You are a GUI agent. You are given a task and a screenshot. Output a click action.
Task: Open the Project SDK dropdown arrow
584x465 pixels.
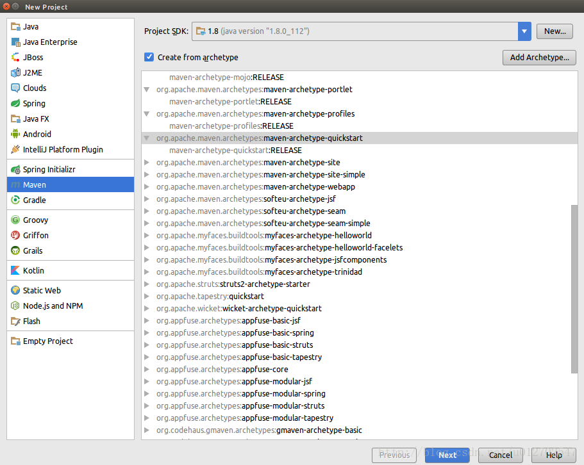coord(524,31)
